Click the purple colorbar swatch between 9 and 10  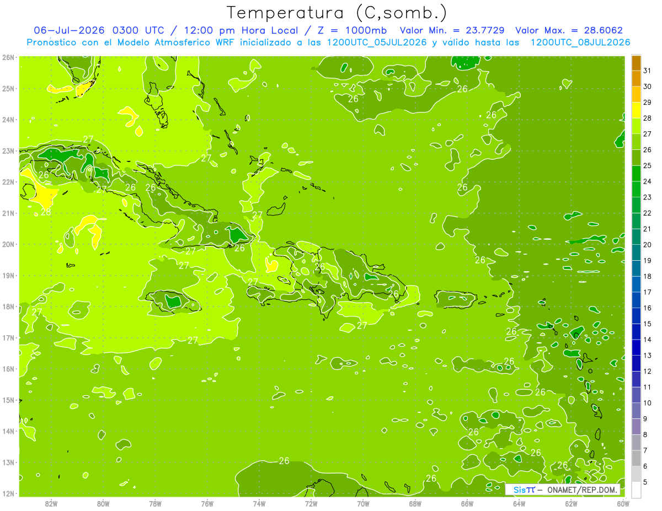(x=636, y=411)
